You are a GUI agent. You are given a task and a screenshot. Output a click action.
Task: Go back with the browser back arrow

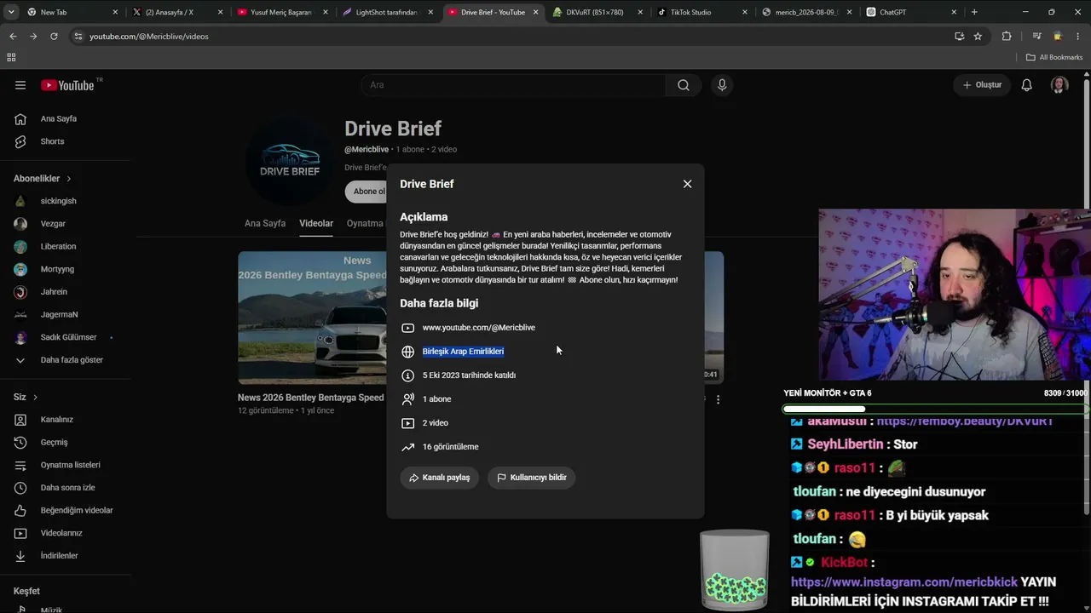click(x=13, y=37)
